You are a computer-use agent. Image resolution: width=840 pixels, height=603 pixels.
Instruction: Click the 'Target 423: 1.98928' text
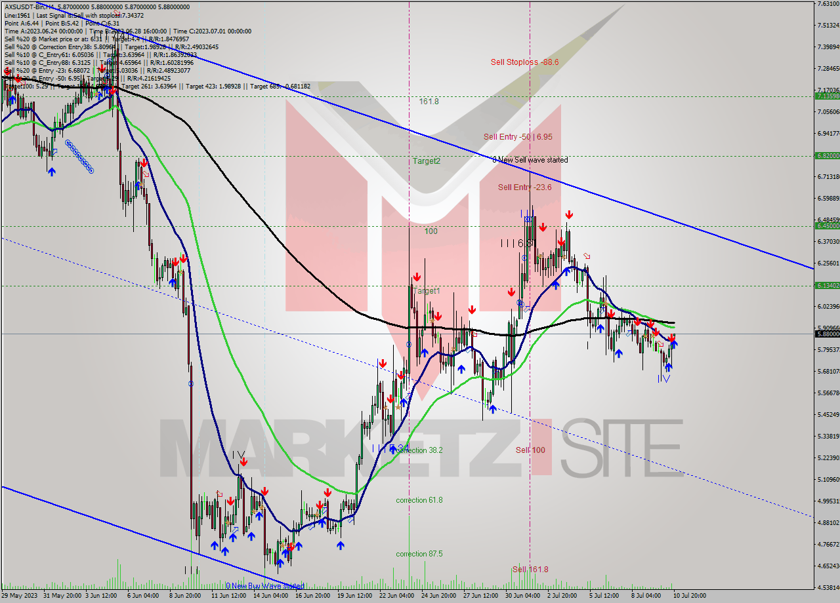pos(214,86)
